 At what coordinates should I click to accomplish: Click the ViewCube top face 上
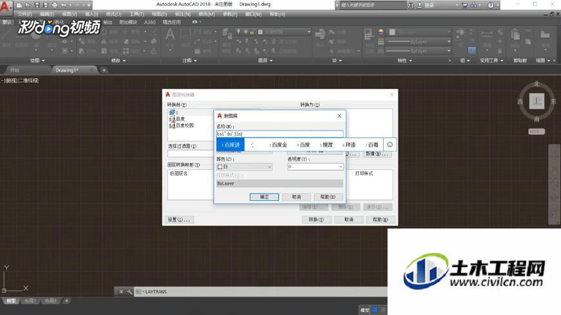536,101
